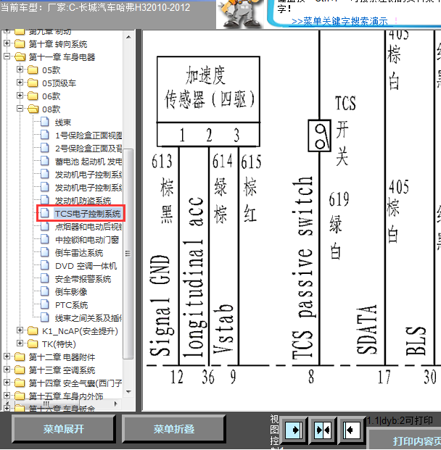Image resolution: width=441 pixels, height=450 pixels.
Task: Open the 2号保险盒正面及背面 page
Action: [88, 149]
